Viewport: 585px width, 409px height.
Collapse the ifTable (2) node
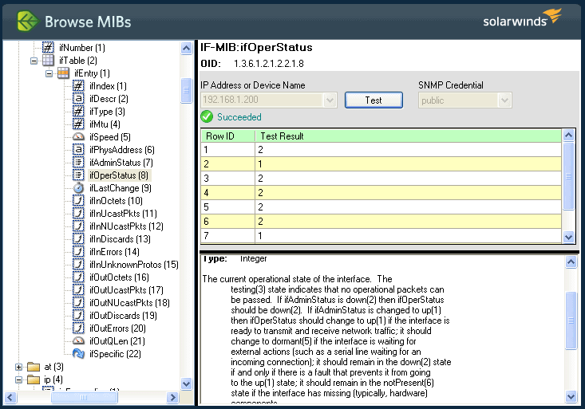click(34, 61)
